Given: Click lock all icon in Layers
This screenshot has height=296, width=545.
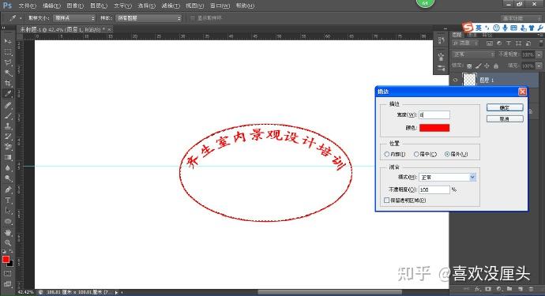Looking at the screenshot, I should click(496, 66).
